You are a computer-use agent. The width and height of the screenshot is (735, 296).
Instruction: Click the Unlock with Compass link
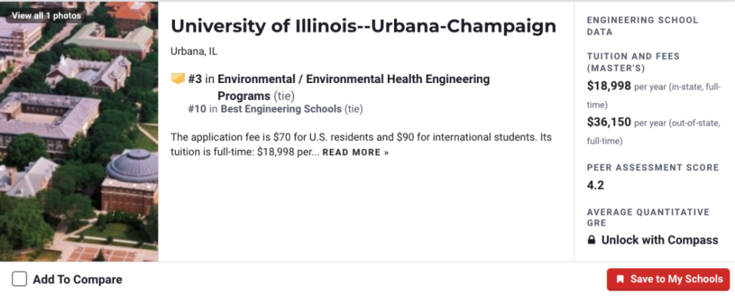659,240
